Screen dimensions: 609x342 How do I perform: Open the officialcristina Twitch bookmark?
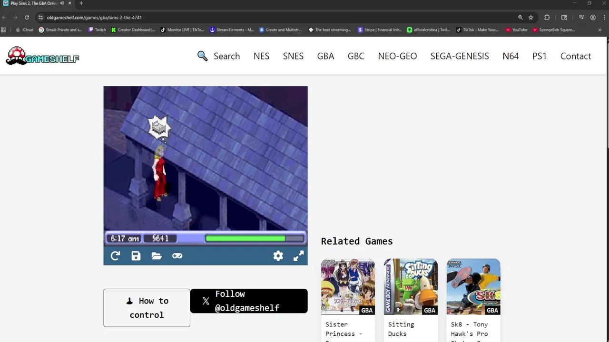click(428, 30)
